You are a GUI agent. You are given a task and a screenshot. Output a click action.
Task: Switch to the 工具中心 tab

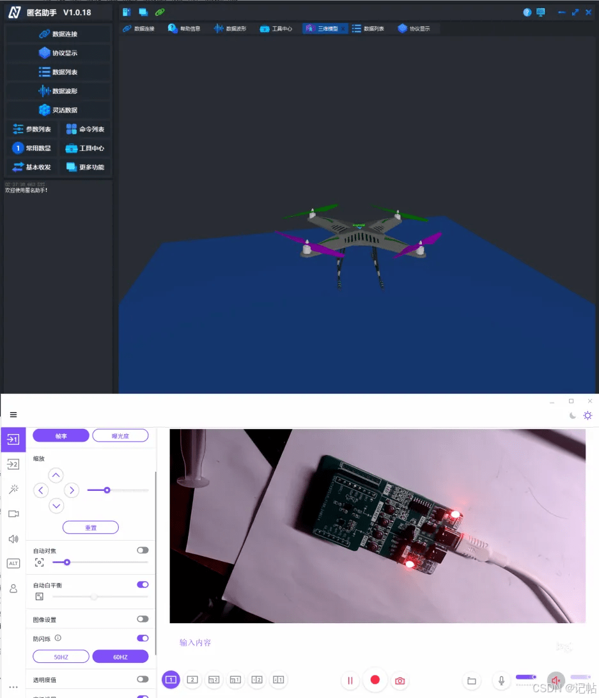(x=276, y=29)
